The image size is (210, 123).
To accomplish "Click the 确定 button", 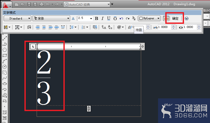I will coord(175,19).
